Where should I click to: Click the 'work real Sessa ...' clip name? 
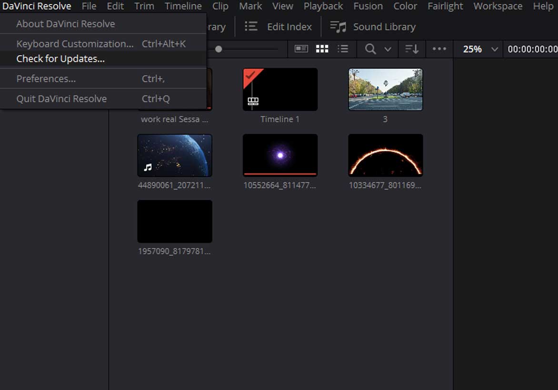[x=175, y=119]
